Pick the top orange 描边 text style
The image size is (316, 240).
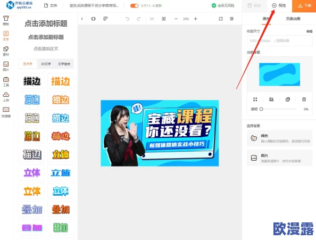pos(61,81)
